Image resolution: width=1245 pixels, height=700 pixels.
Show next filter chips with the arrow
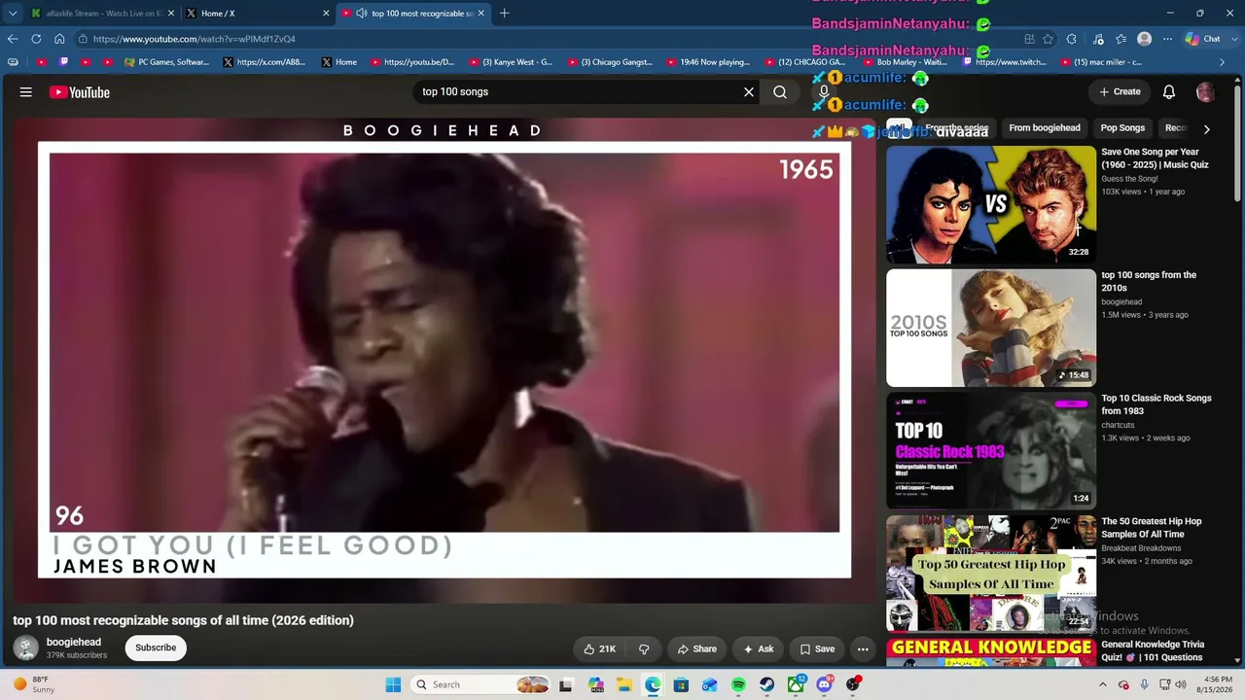tap(1206, 128)
